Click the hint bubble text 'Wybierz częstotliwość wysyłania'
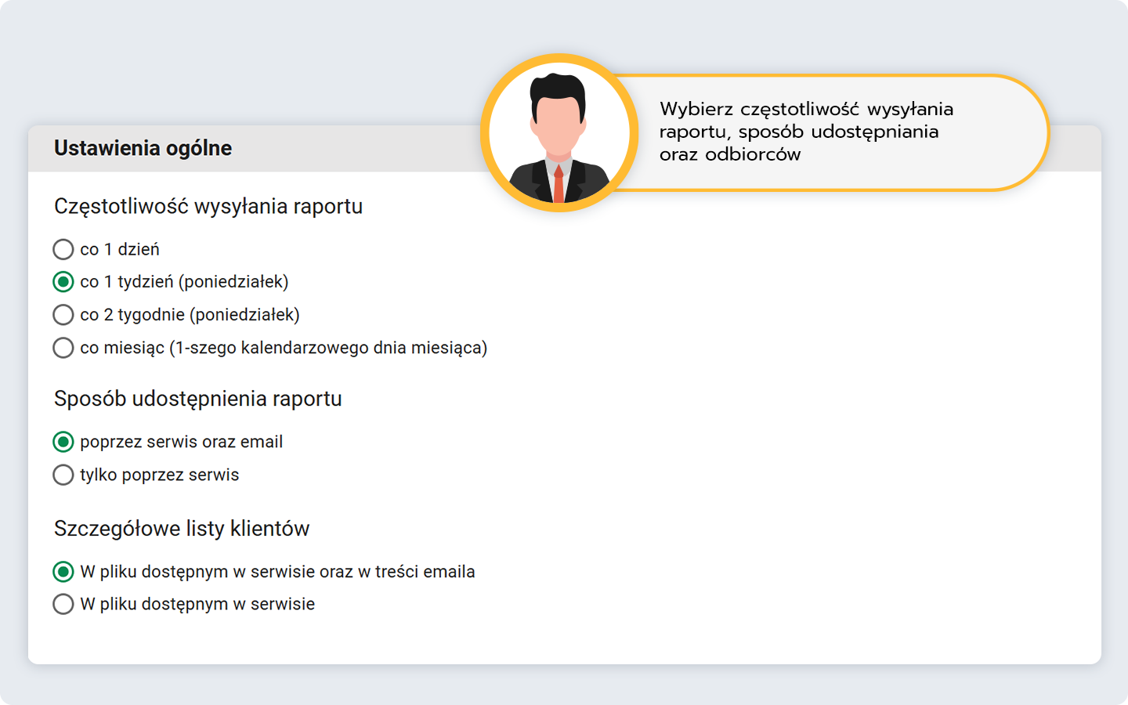Screen dimensions: 1128x705 (x=806, y=110)
